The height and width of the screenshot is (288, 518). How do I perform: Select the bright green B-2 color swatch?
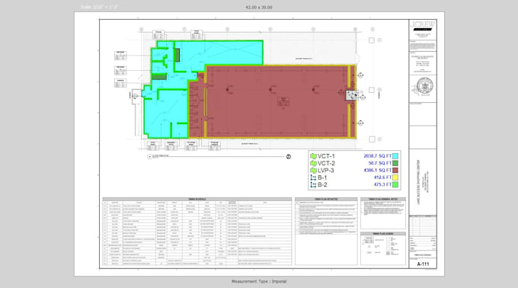pos(395,185)
